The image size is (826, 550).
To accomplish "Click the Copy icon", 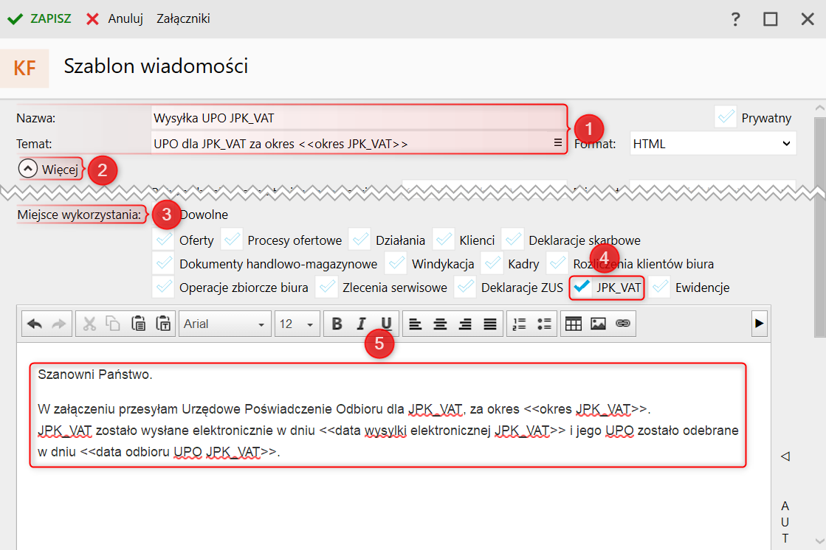I will click(x=113, y=324).
